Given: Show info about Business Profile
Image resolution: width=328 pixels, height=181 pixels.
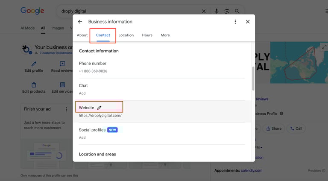Looking at the screenshot, I should (281, 114).
